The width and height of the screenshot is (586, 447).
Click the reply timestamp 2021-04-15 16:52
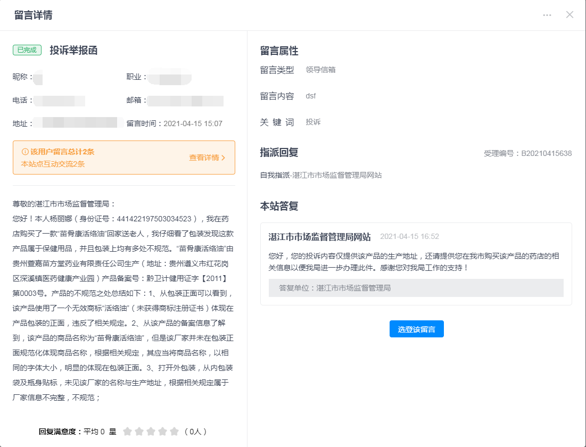[409, 237]
